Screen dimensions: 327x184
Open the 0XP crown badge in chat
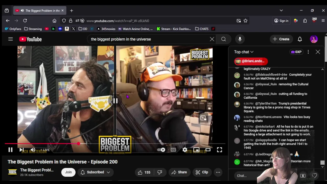pyautogui.click(x=296, y=52)
